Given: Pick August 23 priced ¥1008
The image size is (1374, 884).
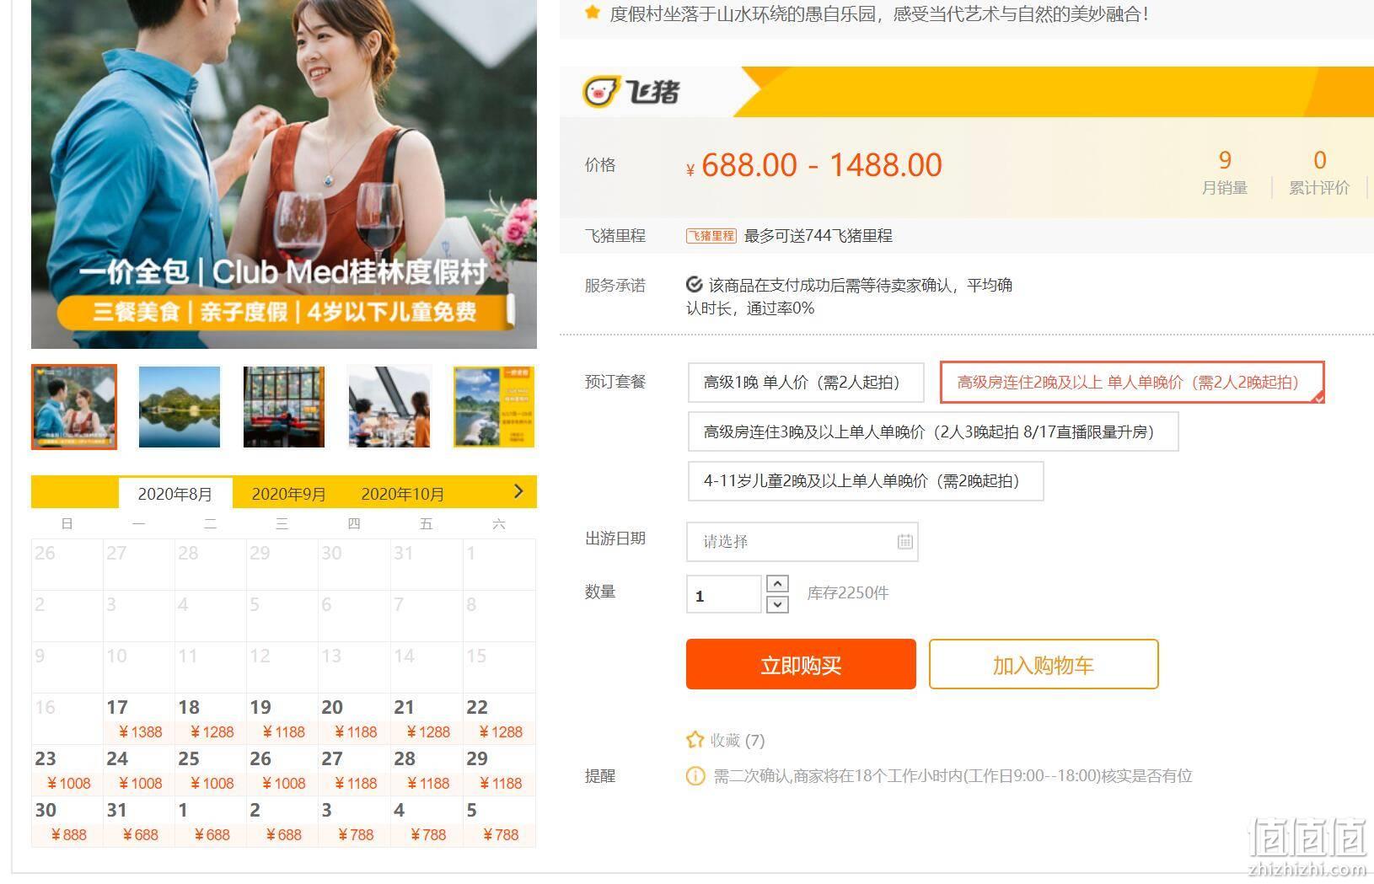Looking at the screenshot, I should pyautogui.click(x=67, y=770).
